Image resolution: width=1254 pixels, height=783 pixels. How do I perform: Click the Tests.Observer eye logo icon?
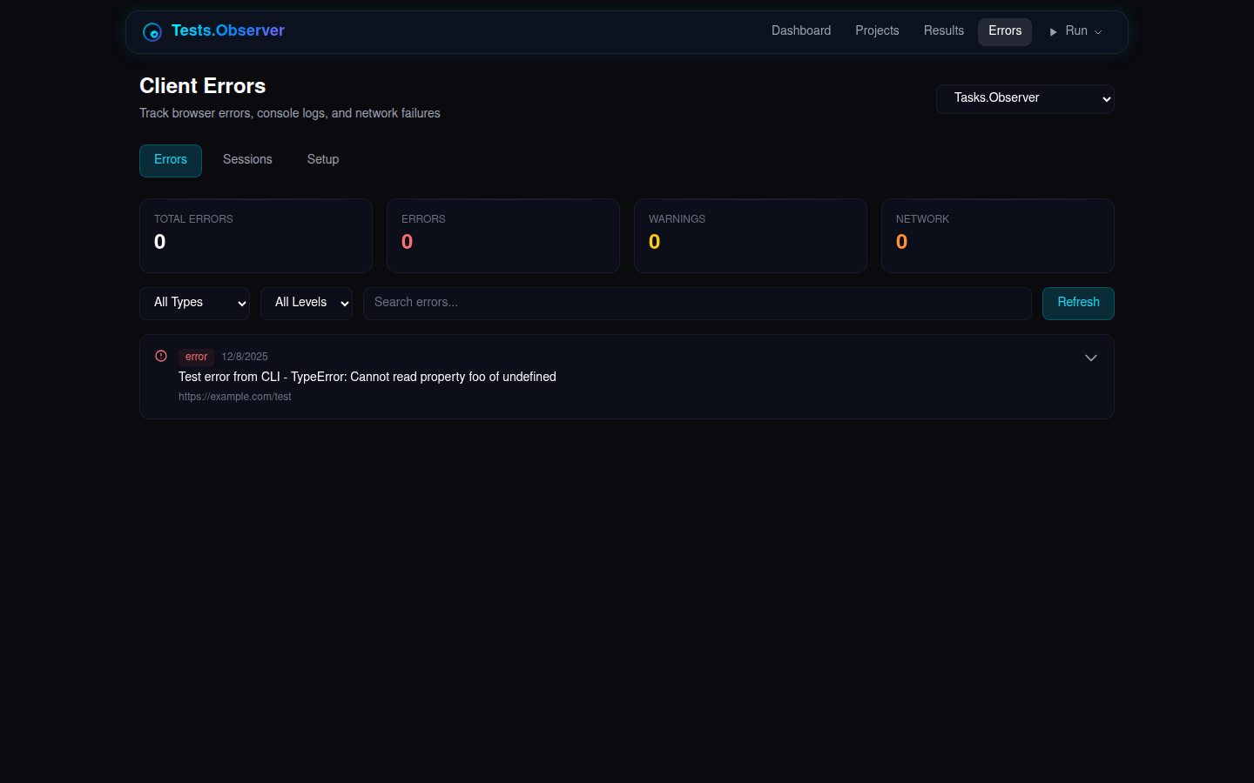pyautogui.click(x=152, y=32)
